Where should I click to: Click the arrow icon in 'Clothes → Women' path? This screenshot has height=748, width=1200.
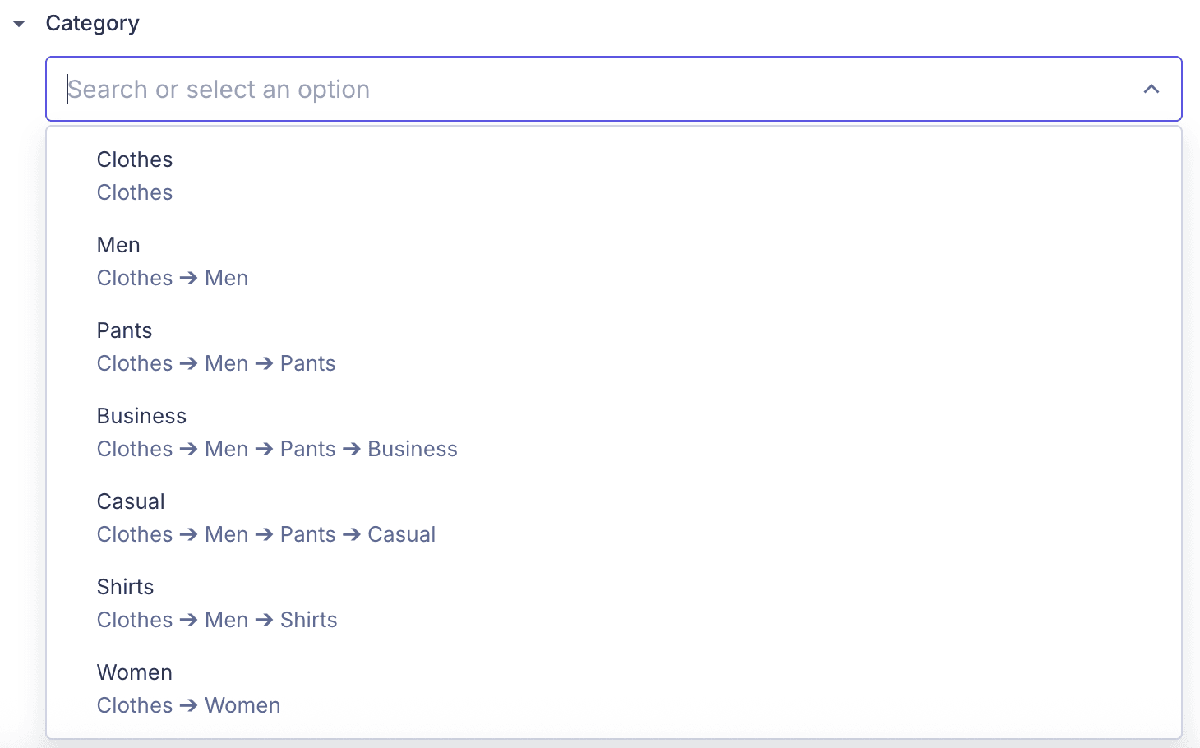tap(188, 705)
